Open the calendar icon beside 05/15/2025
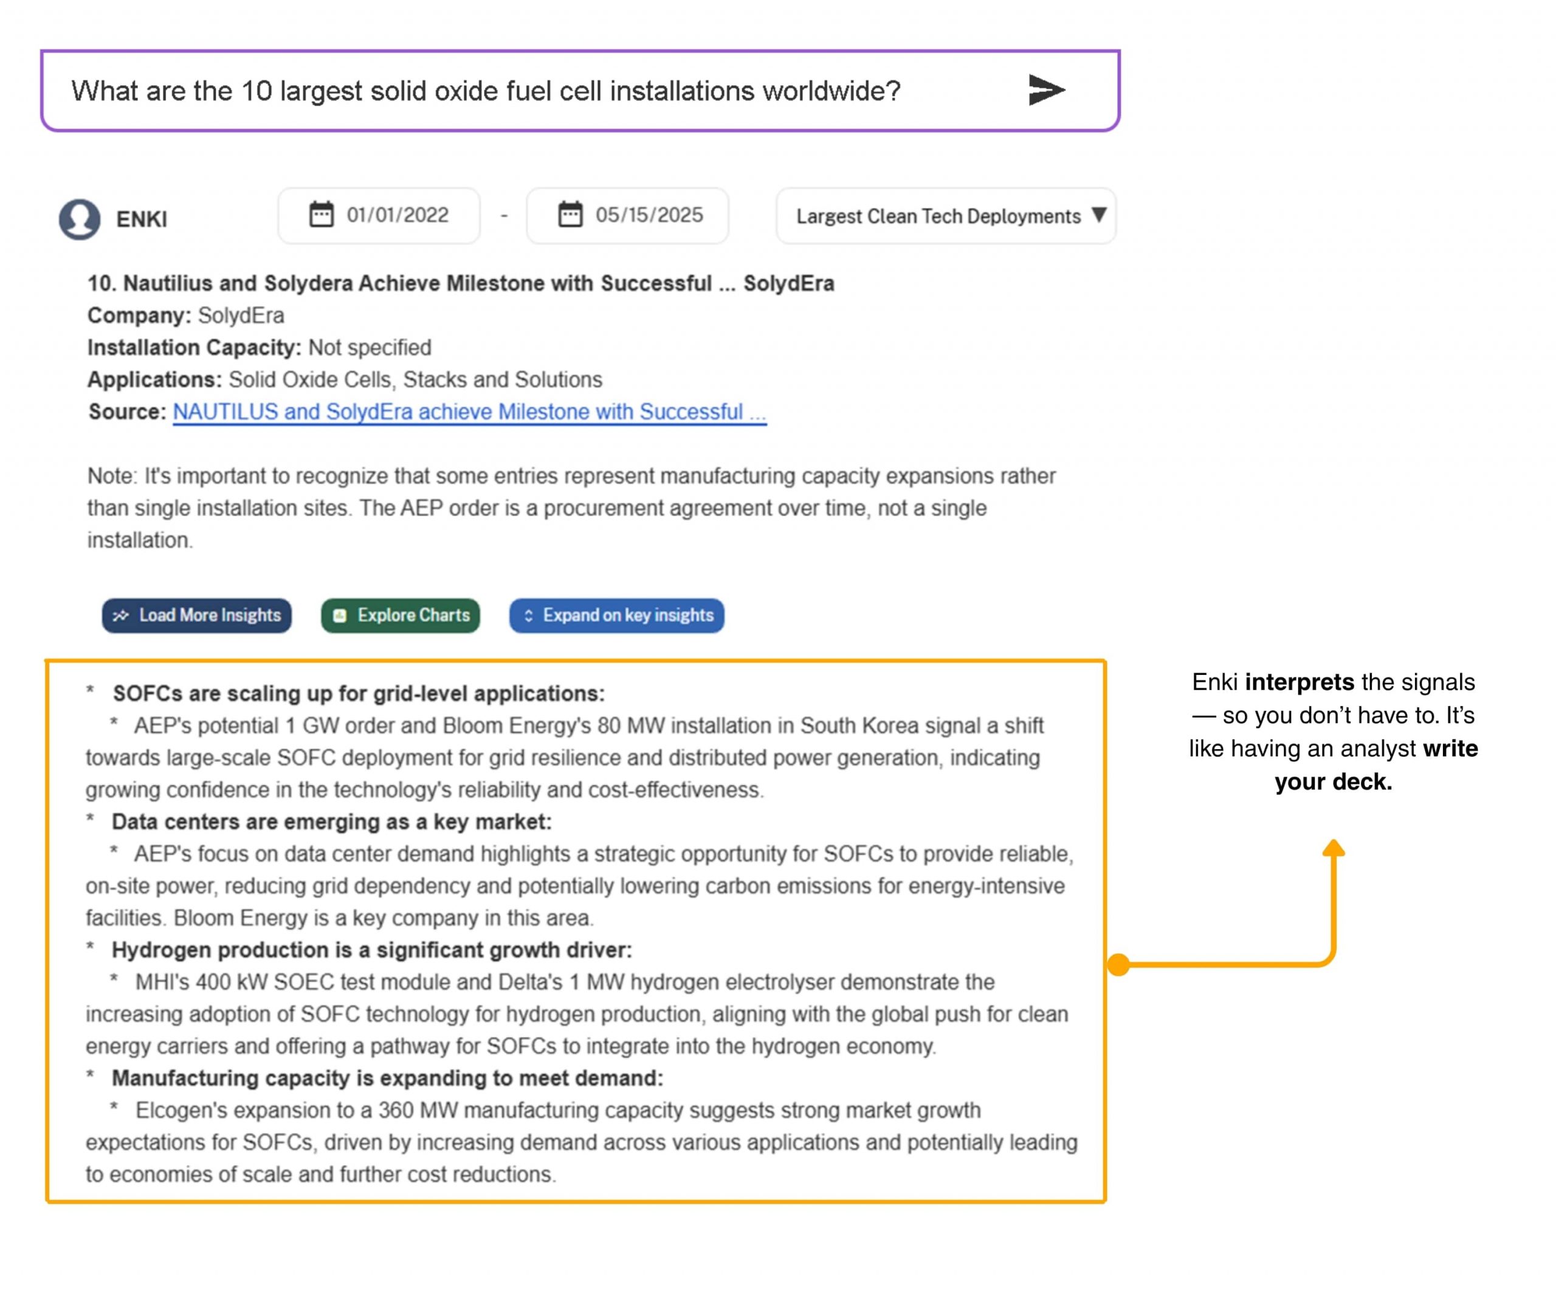1556x1297 pixels. pyautogui.click(x=570, y=215)
